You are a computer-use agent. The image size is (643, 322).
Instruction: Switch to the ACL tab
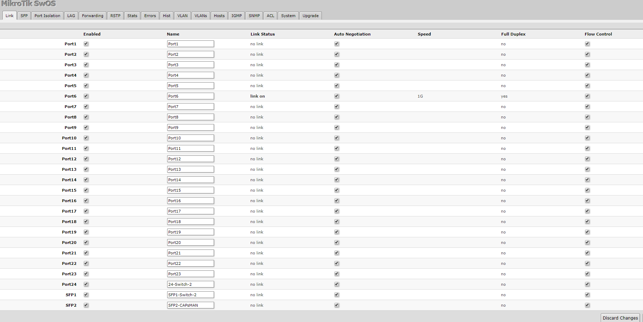pos(271,16)
